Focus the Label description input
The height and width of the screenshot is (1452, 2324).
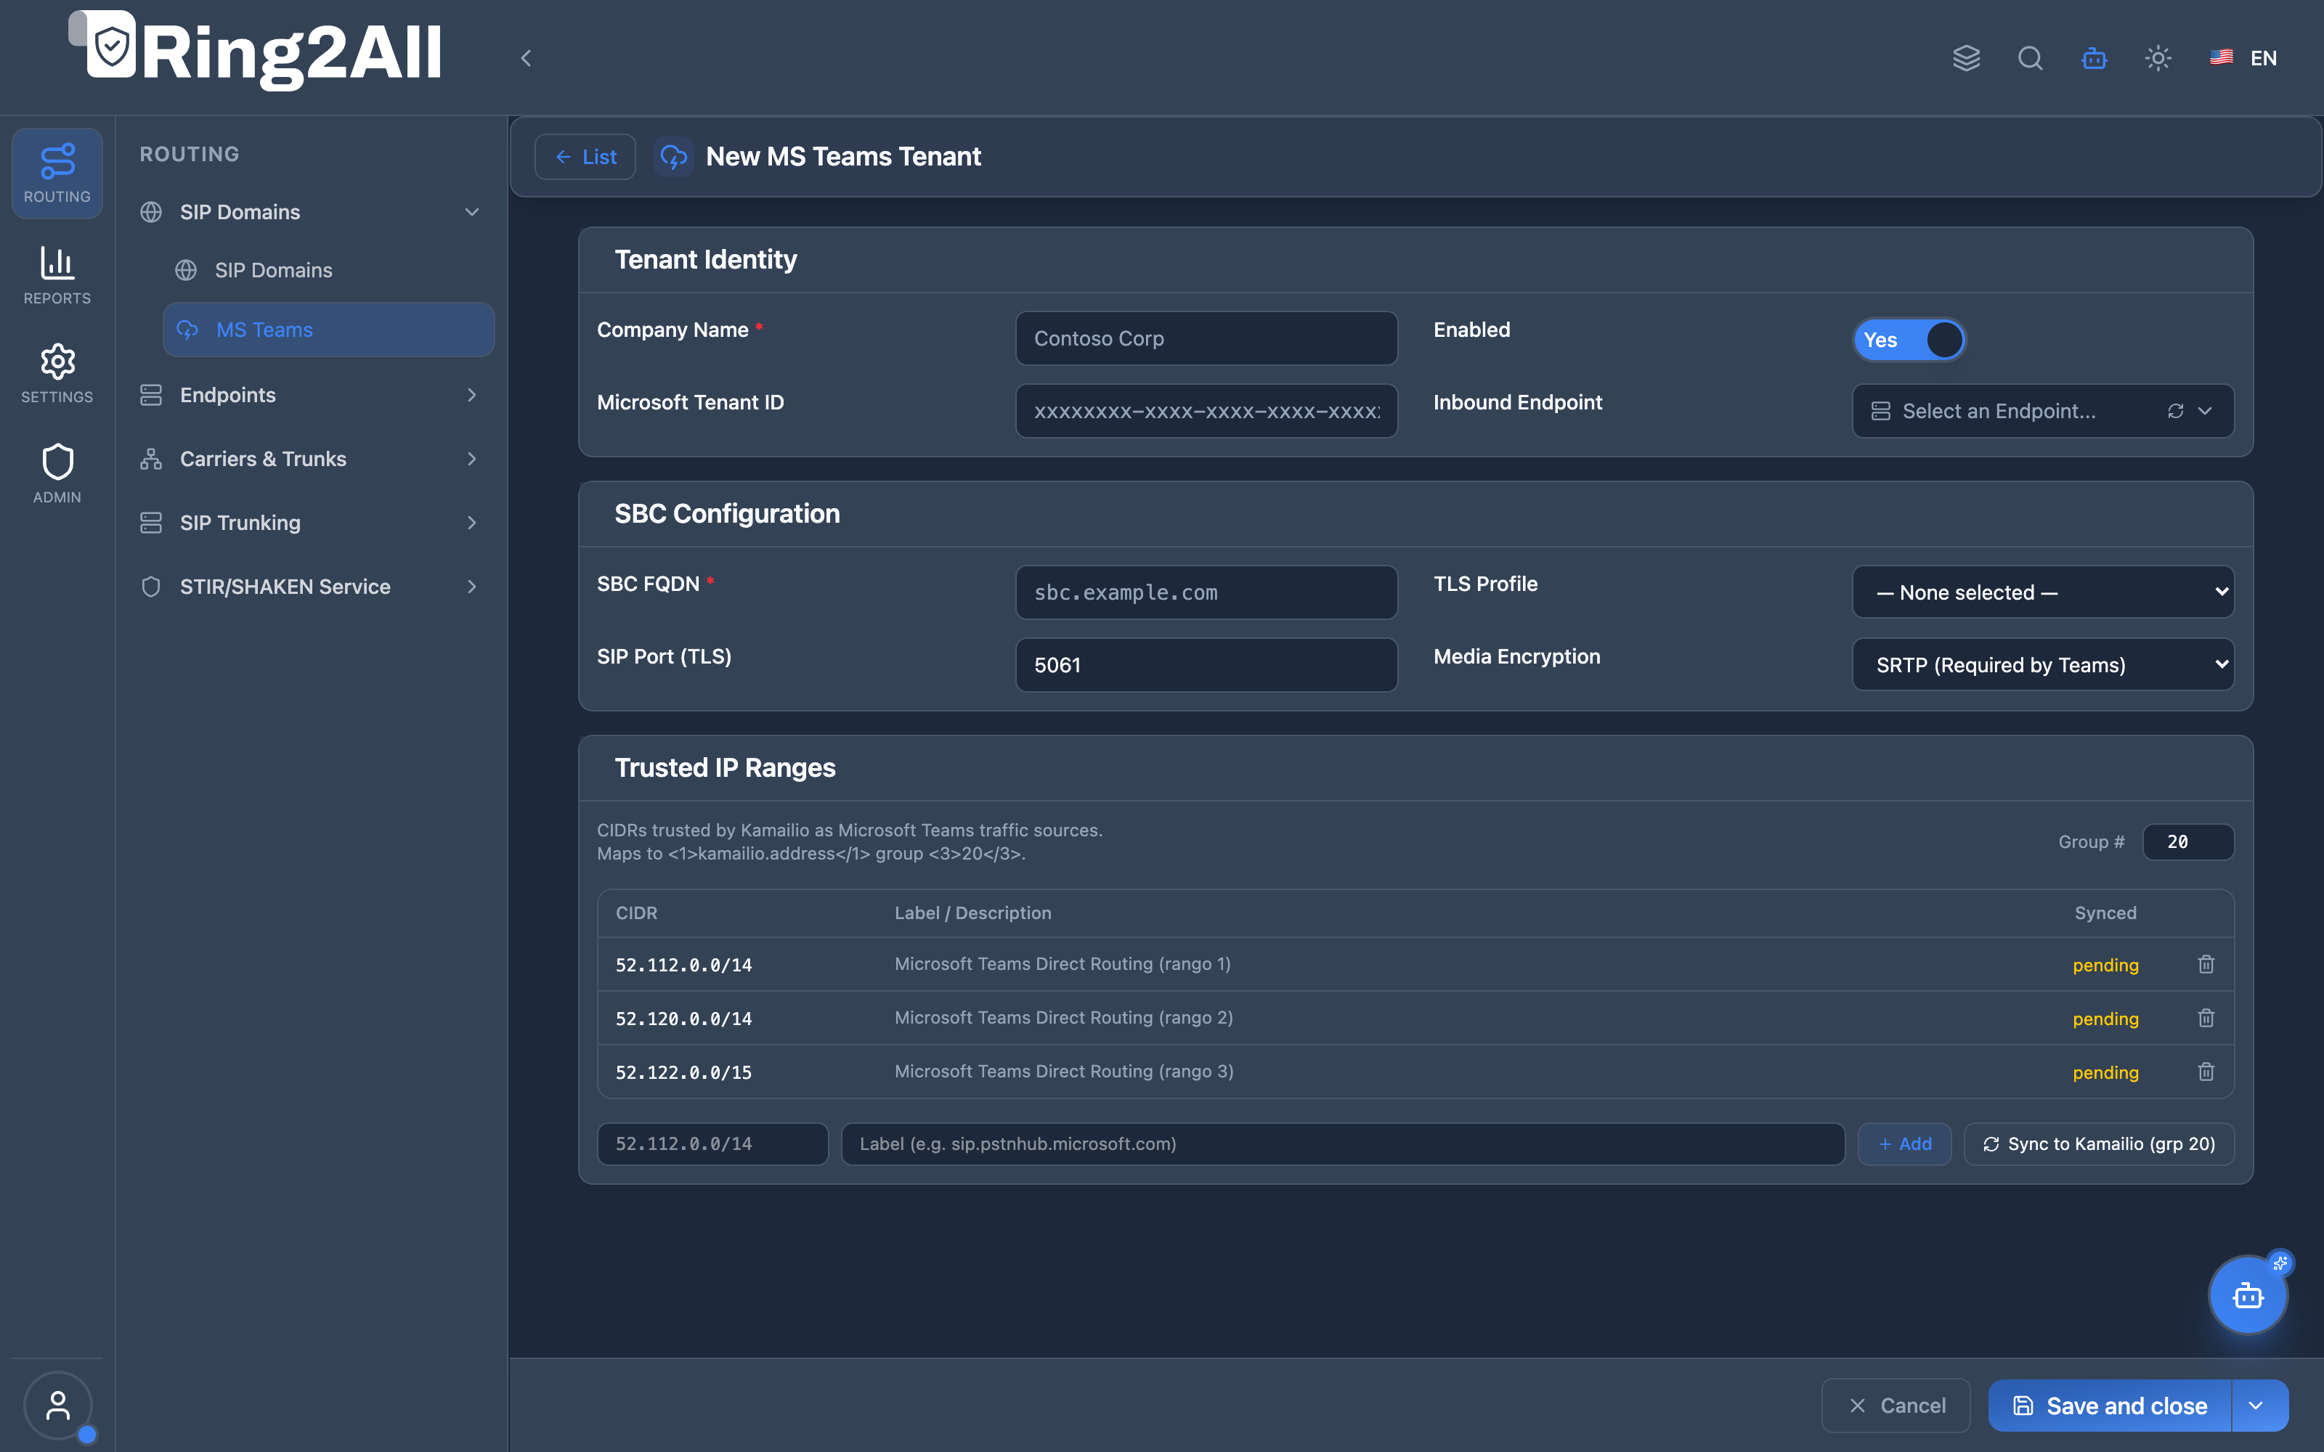1343,1143
